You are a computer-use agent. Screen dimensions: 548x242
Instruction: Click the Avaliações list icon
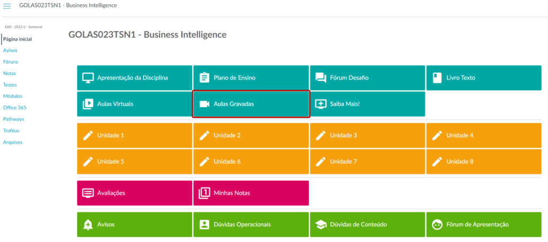pyautogui.click(x=88, y=193)
